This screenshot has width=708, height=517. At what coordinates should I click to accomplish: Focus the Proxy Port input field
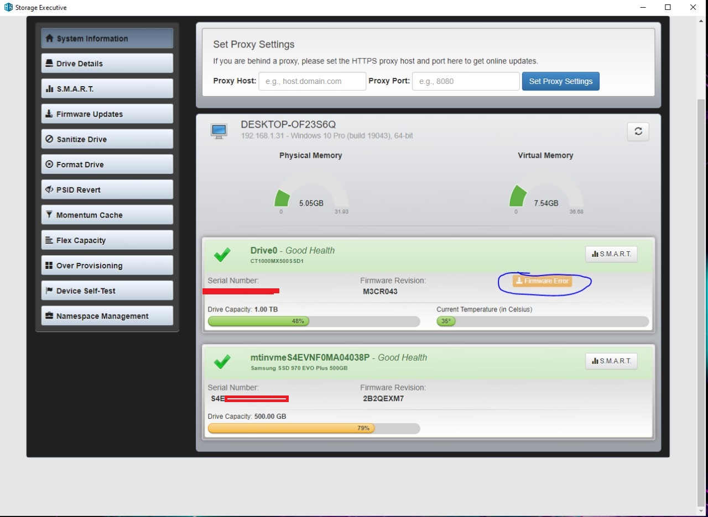pos(466,81)
